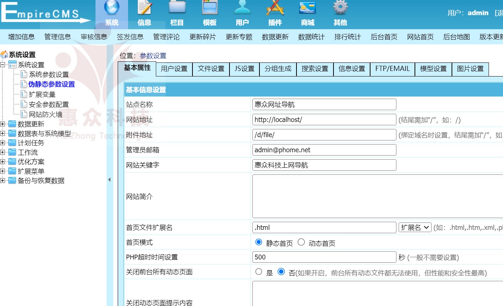This screenshot has width=503, height=306.
Task: Click the 网站地址 input field
Action: click(x=324, y=119)
